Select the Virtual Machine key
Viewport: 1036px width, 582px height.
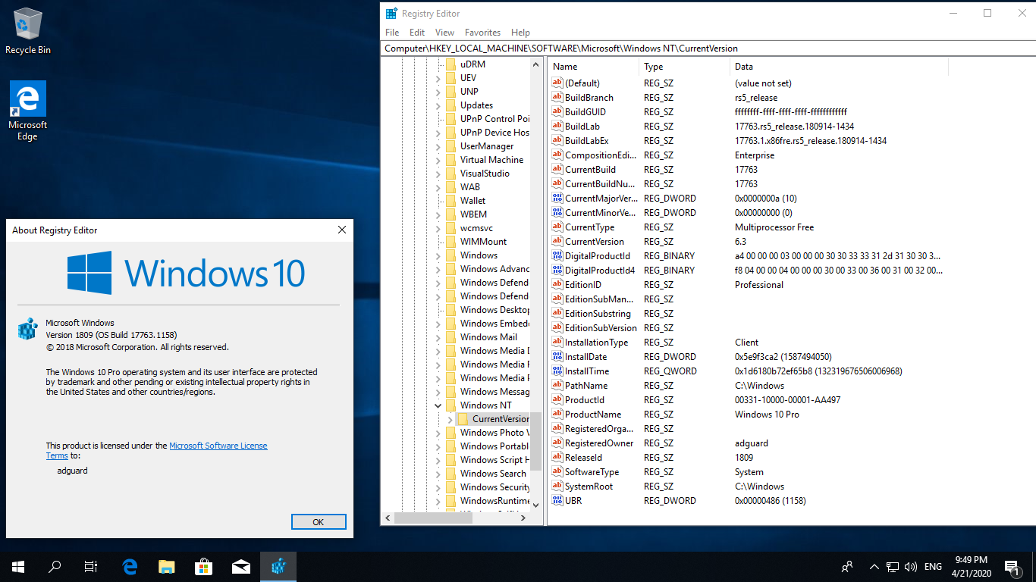coord(491,160)
